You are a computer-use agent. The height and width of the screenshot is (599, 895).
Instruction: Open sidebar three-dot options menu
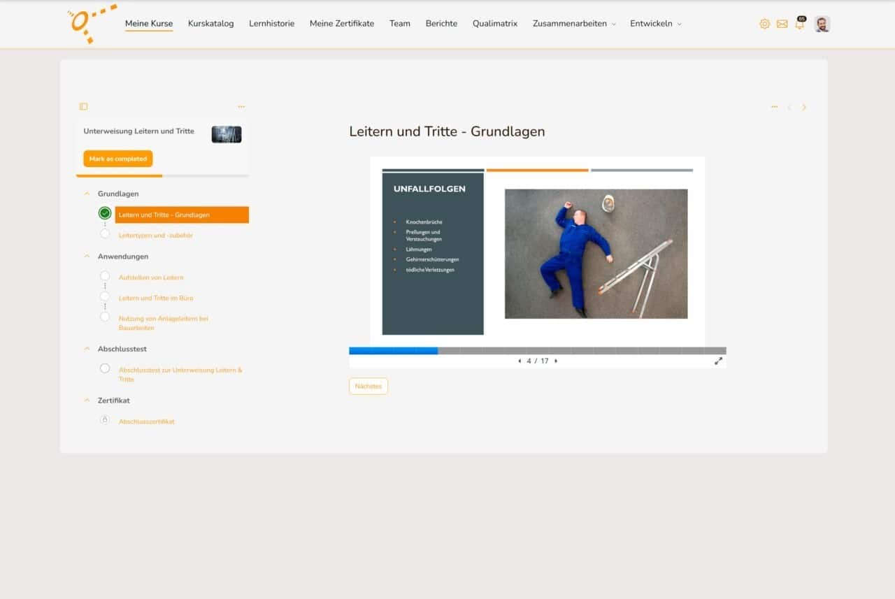(x=241, y=107)
